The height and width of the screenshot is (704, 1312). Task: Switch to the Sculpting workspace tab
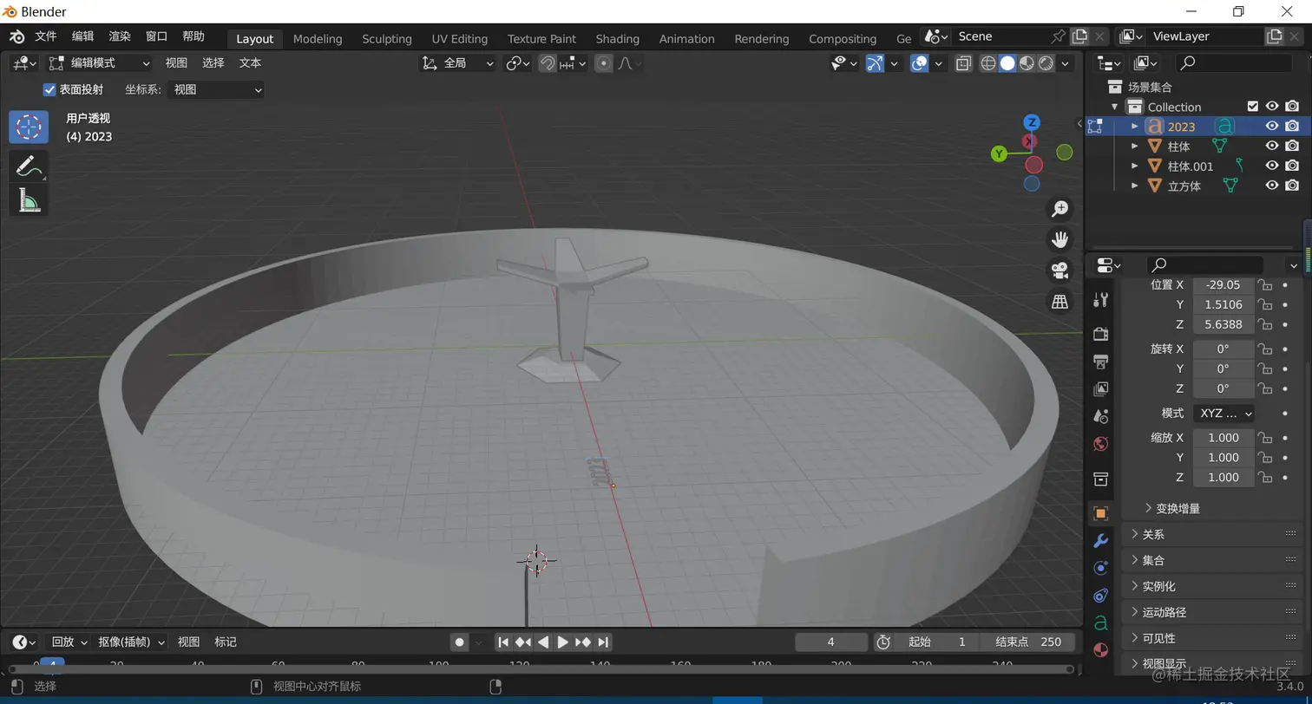386,39
